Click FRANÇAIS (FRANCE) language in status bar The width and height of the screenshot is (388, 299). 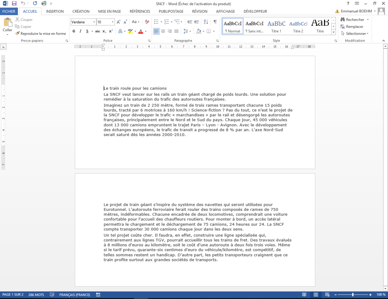pos(75,295)
